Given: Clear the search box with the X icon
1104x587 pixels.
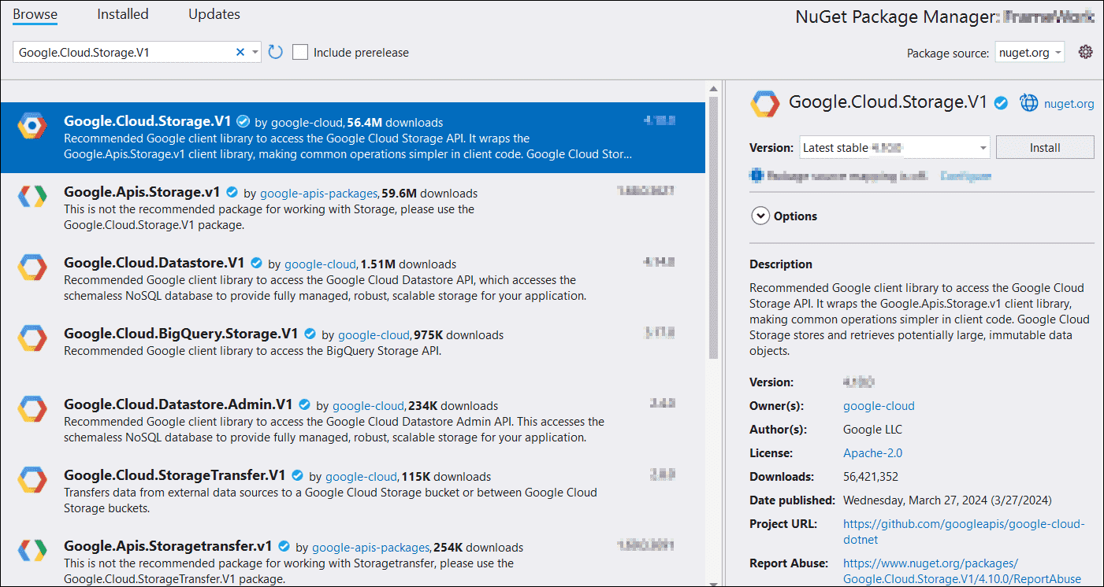Looking at the screenshot, I should (240, 51).
